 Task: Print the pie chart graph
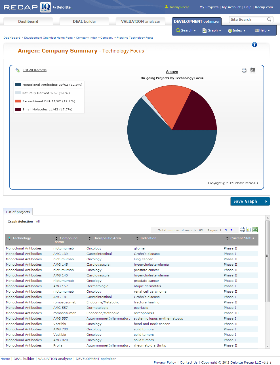[x=244, y=70]
